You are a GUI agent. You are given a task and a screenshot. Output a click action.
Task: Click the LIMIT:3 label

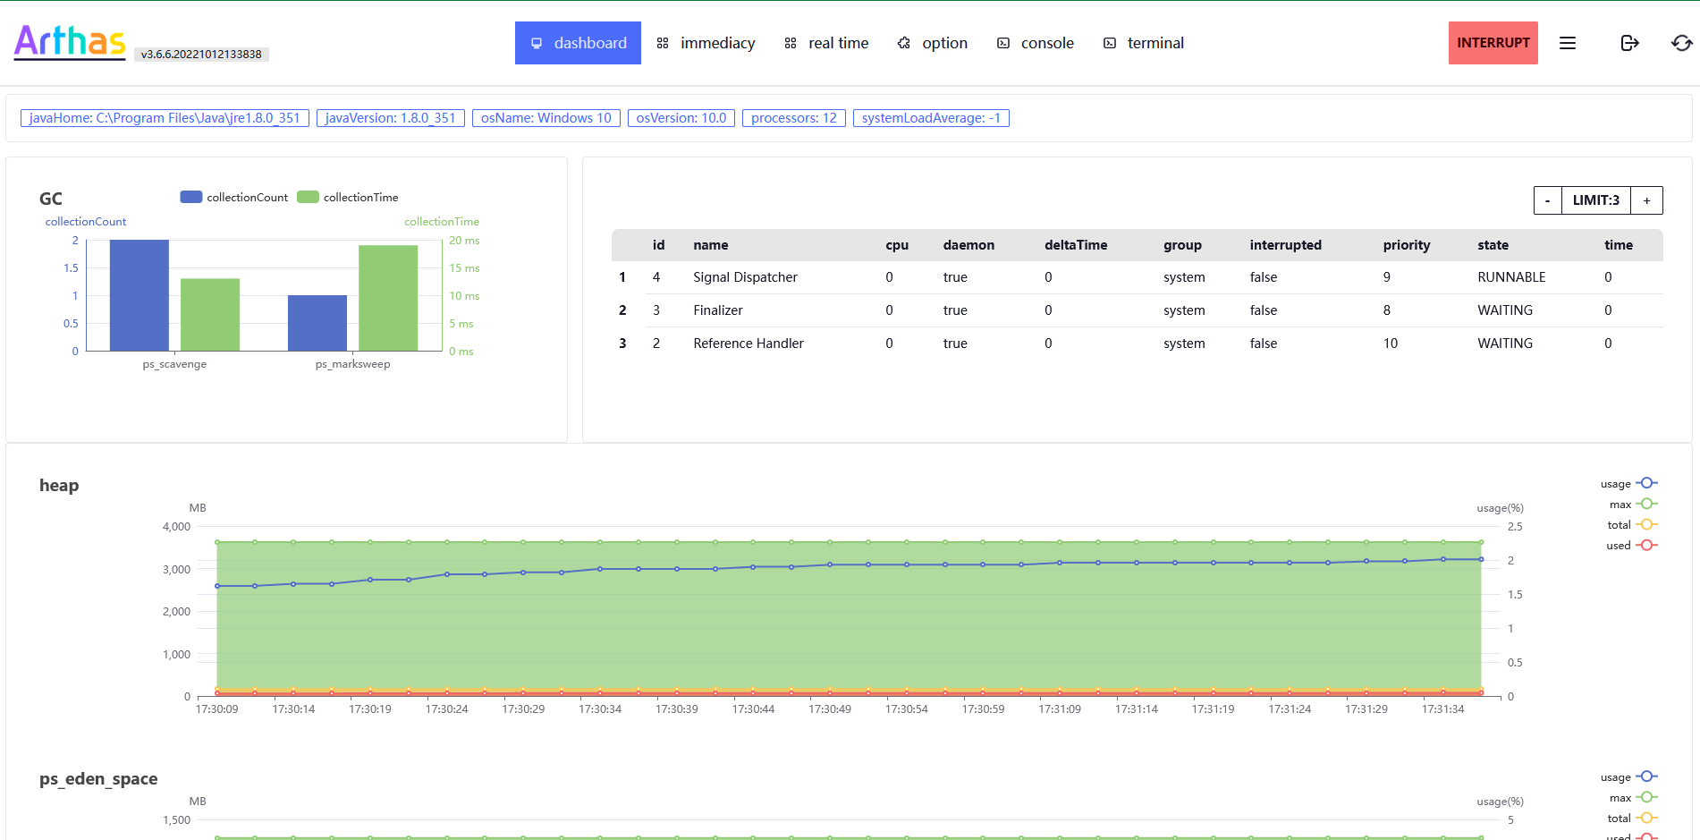tap(1596, 200)
